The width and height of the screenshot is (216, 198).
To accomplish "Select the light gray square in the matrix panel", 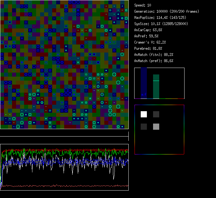I will coord(156,126).
